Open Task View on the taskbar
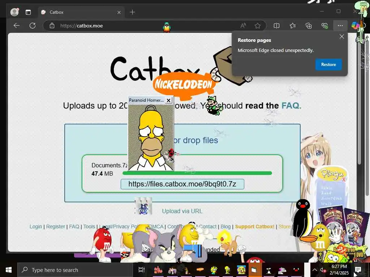This screenshot has width=370, height=277. tap(141, 270)
